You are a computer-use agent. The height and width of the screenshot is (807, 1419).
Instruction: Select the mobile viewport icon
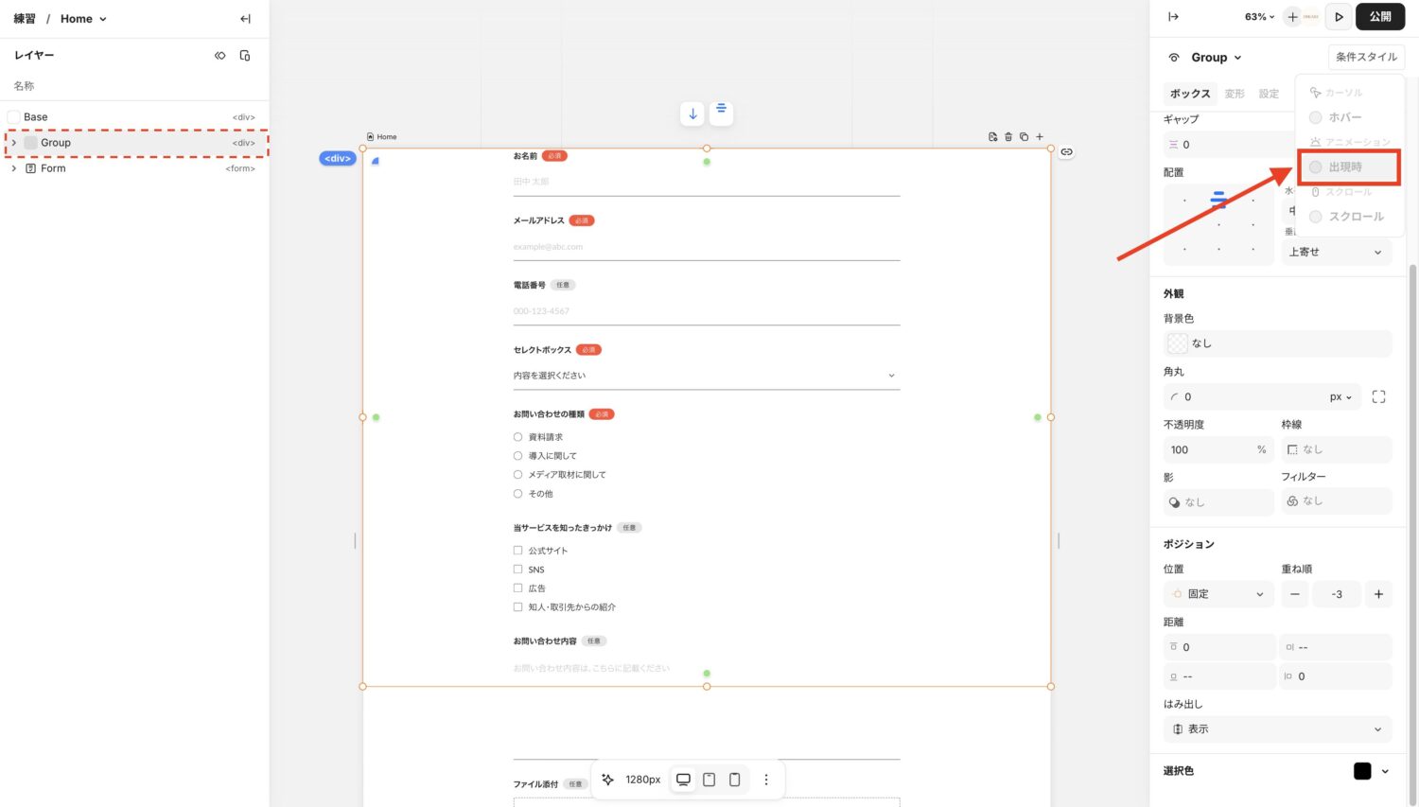click(734, 780)
